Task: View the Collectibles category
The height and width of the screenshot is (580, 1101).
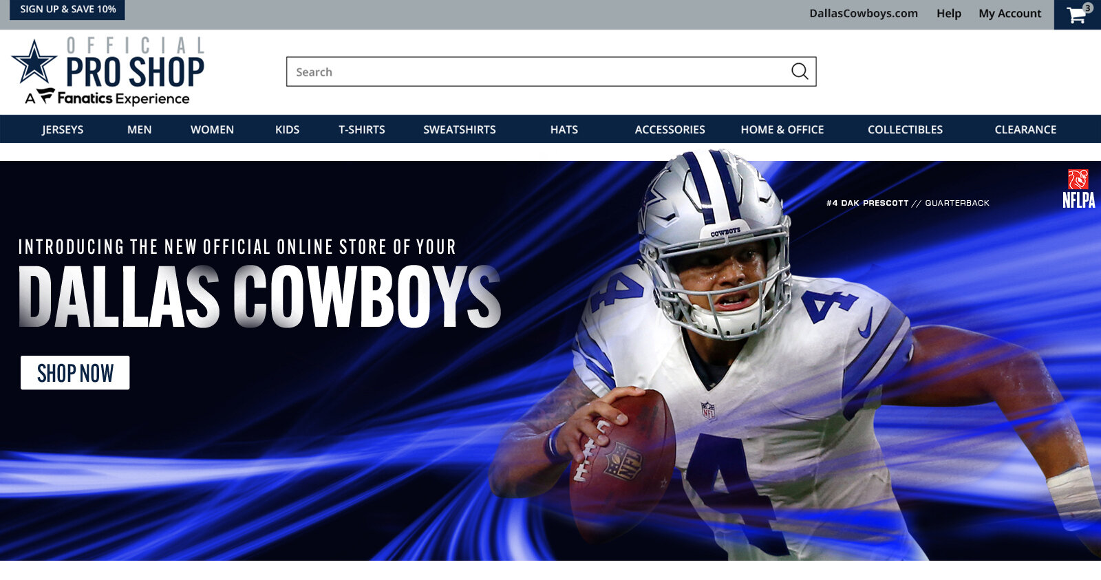Action: pyautogui.click(x=905, y=129)
